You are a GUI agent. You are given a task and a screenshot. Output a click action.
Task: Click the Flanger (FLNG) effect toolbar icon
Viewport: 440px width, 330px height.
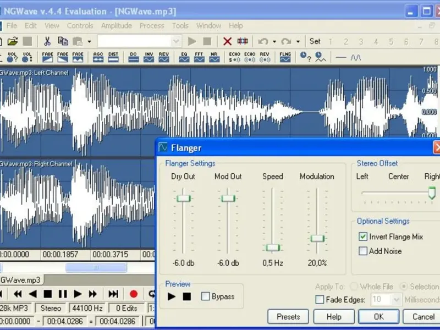pos(285,57)
